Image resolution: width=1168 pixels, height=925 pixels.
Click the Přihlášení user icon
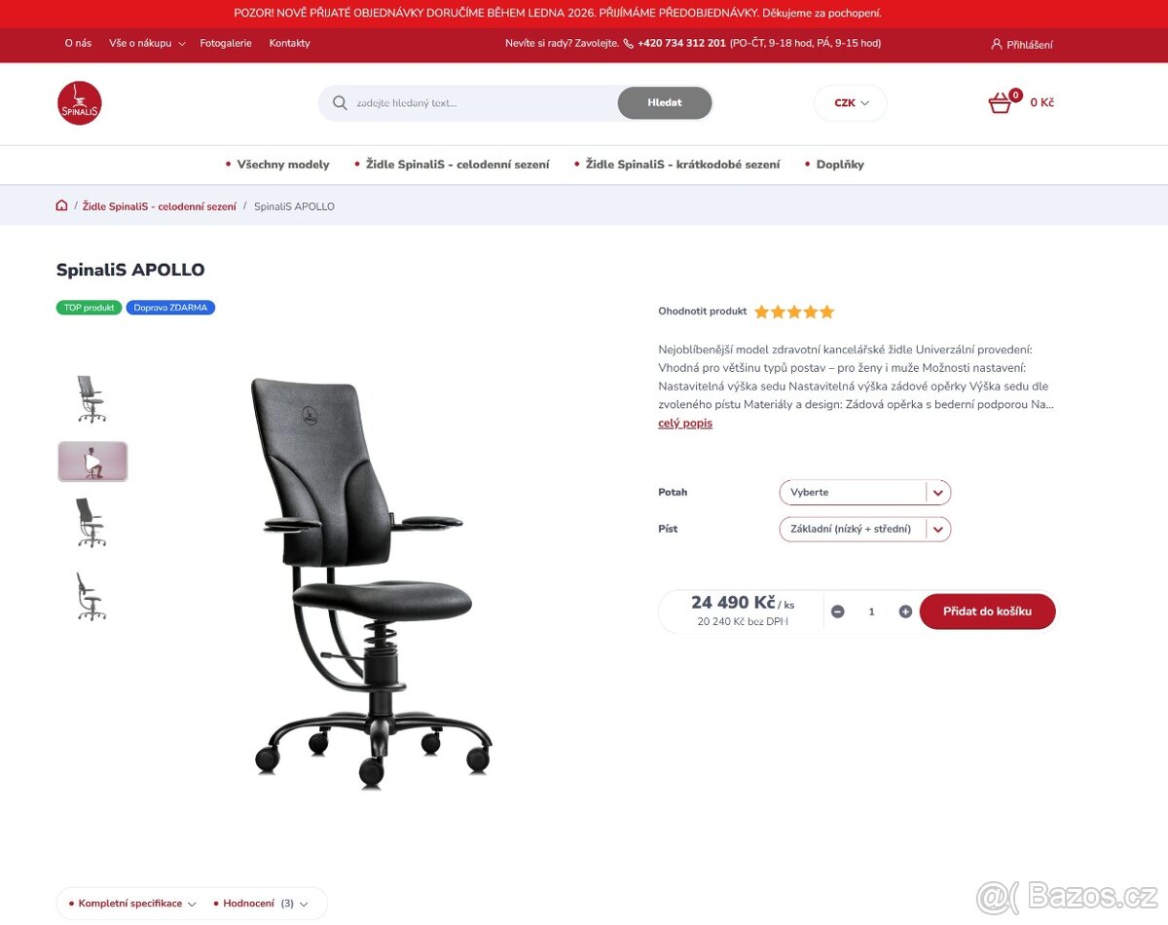pos(996,44)
